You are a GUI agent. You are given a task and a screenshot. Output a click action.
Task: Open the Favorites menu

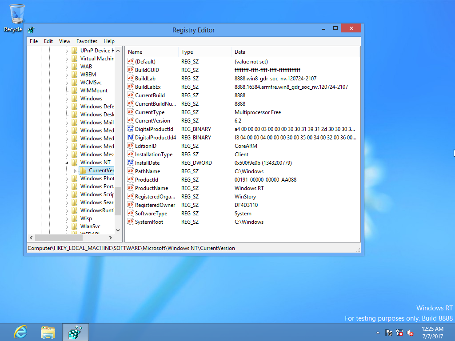[87, 41]
